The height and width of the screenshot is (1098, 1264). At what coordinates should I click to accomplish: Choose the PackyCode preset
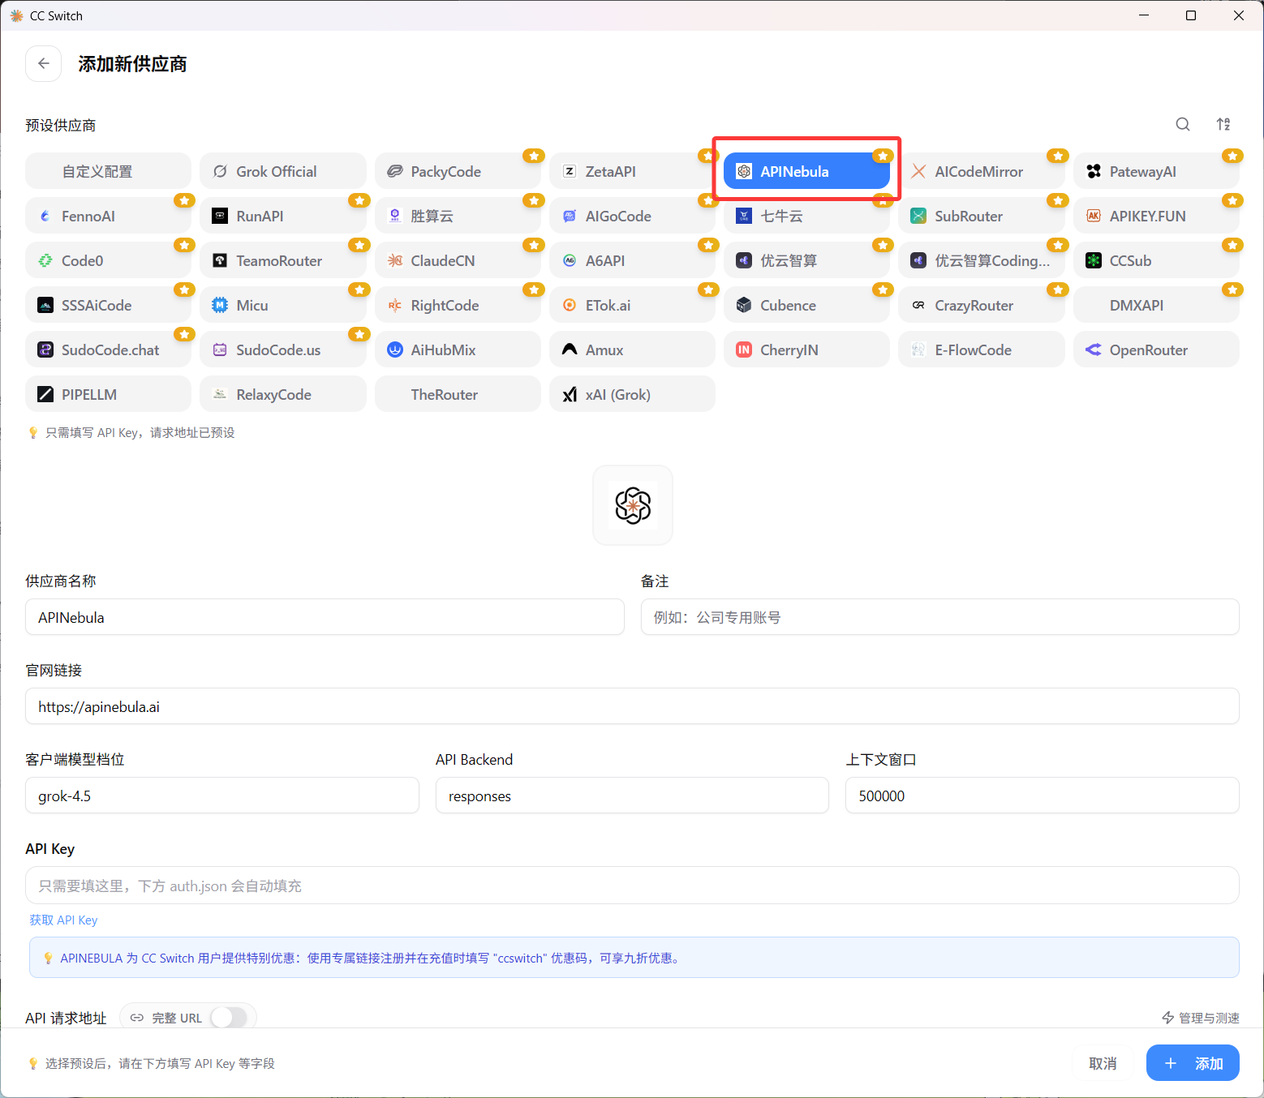458,171
